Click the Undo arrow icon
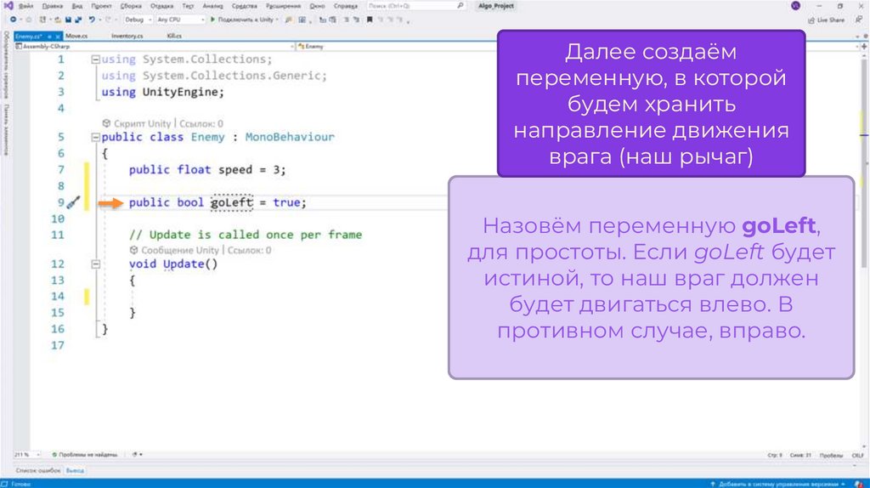This screenshot has height=488, width=870. pos(92,20)
